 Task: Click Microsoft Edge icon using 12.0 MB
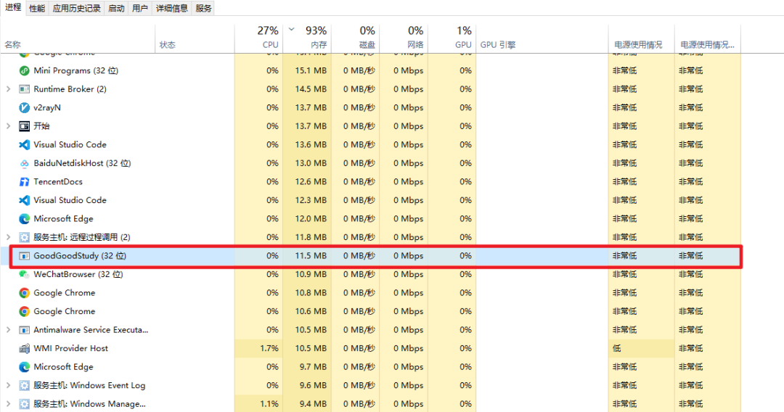24,219
